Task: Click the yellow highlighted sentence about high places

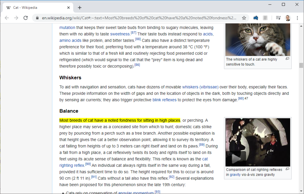Action: [x=120, y=120]
